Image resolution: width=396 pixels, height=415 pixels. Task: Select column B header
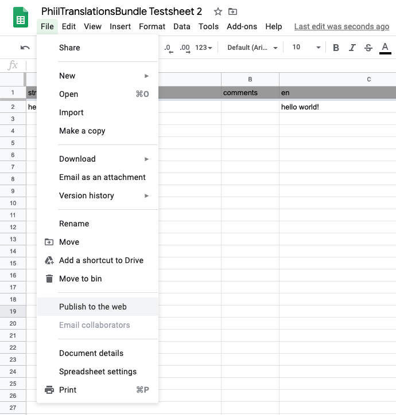[250, 80]
